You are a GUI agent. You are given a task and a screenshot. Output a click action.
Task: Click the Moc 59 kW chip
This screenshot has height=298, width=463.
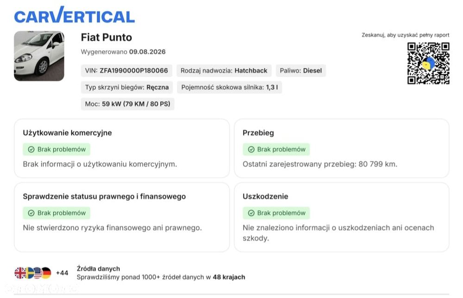pyautogui.click(x=128, y=104)
